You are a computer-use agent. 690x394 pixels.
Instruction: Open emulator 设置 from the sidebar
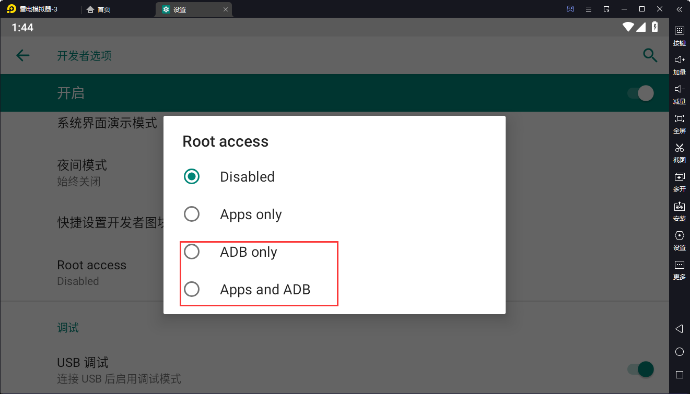pyautogui.click(x=680, y=240)
